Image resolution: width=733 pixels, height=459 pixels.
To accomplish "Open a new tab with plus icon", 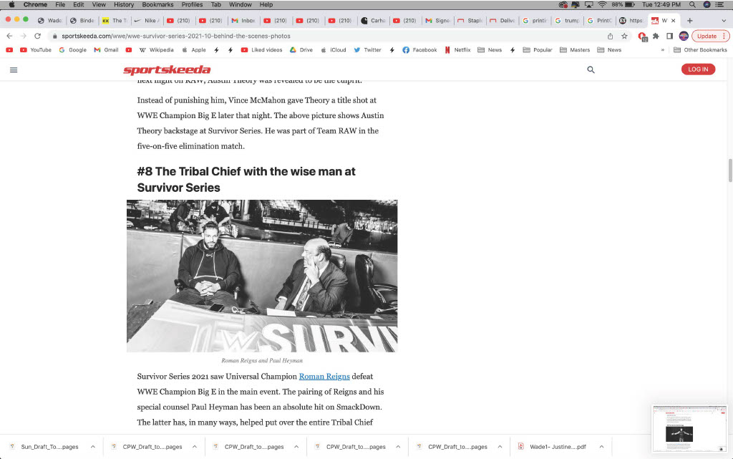I will [689, 21].
